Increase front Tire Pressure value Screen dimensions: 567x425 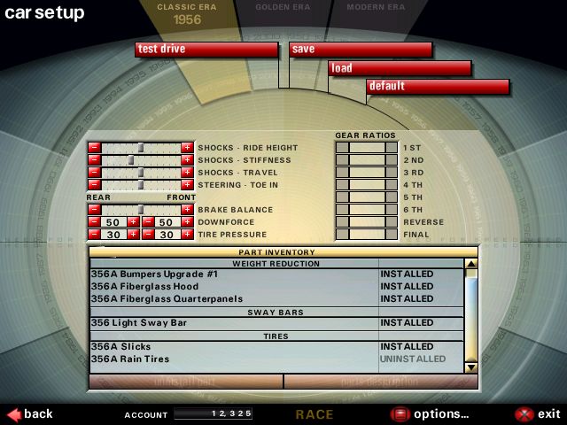click(x=187, y=235)
